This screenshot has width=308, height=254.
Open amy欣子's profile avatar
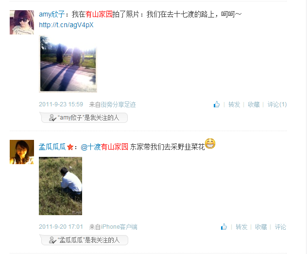22,22
